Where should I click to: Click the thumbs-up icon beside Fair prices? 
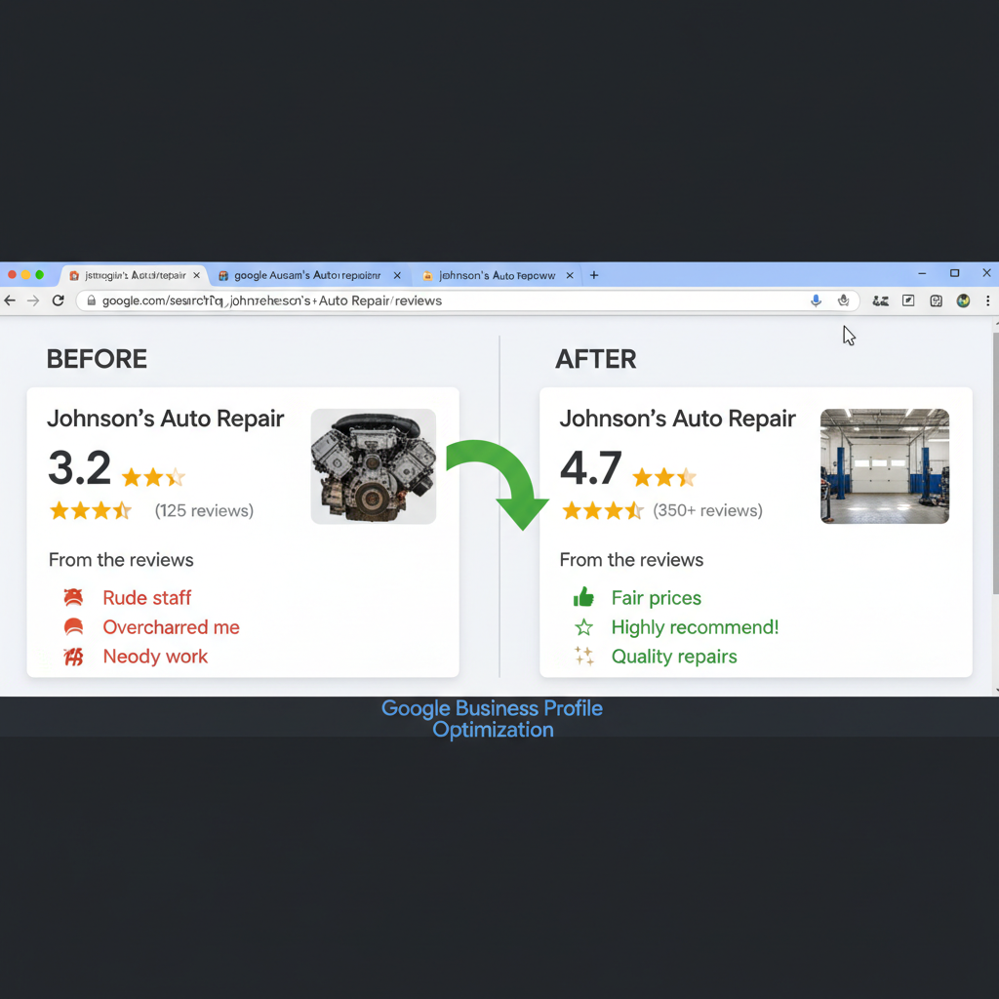click(x=583, y=598)
